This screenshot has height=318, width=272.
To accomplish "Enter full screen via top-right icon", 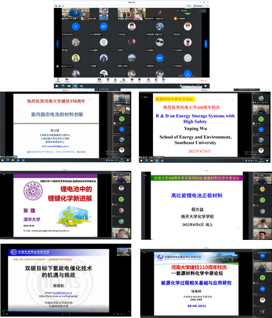I will point(207,6).
